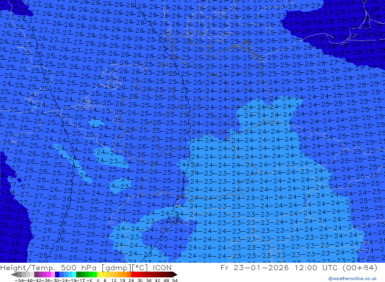Click the -12 legend scale label
Screen dimensions: 385x282
tap(81, 280)
